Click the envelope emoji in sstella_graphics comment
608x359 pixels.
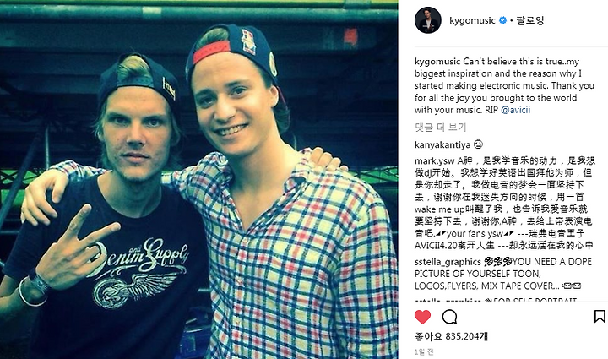pyautogui.click(x=572, y=286)
